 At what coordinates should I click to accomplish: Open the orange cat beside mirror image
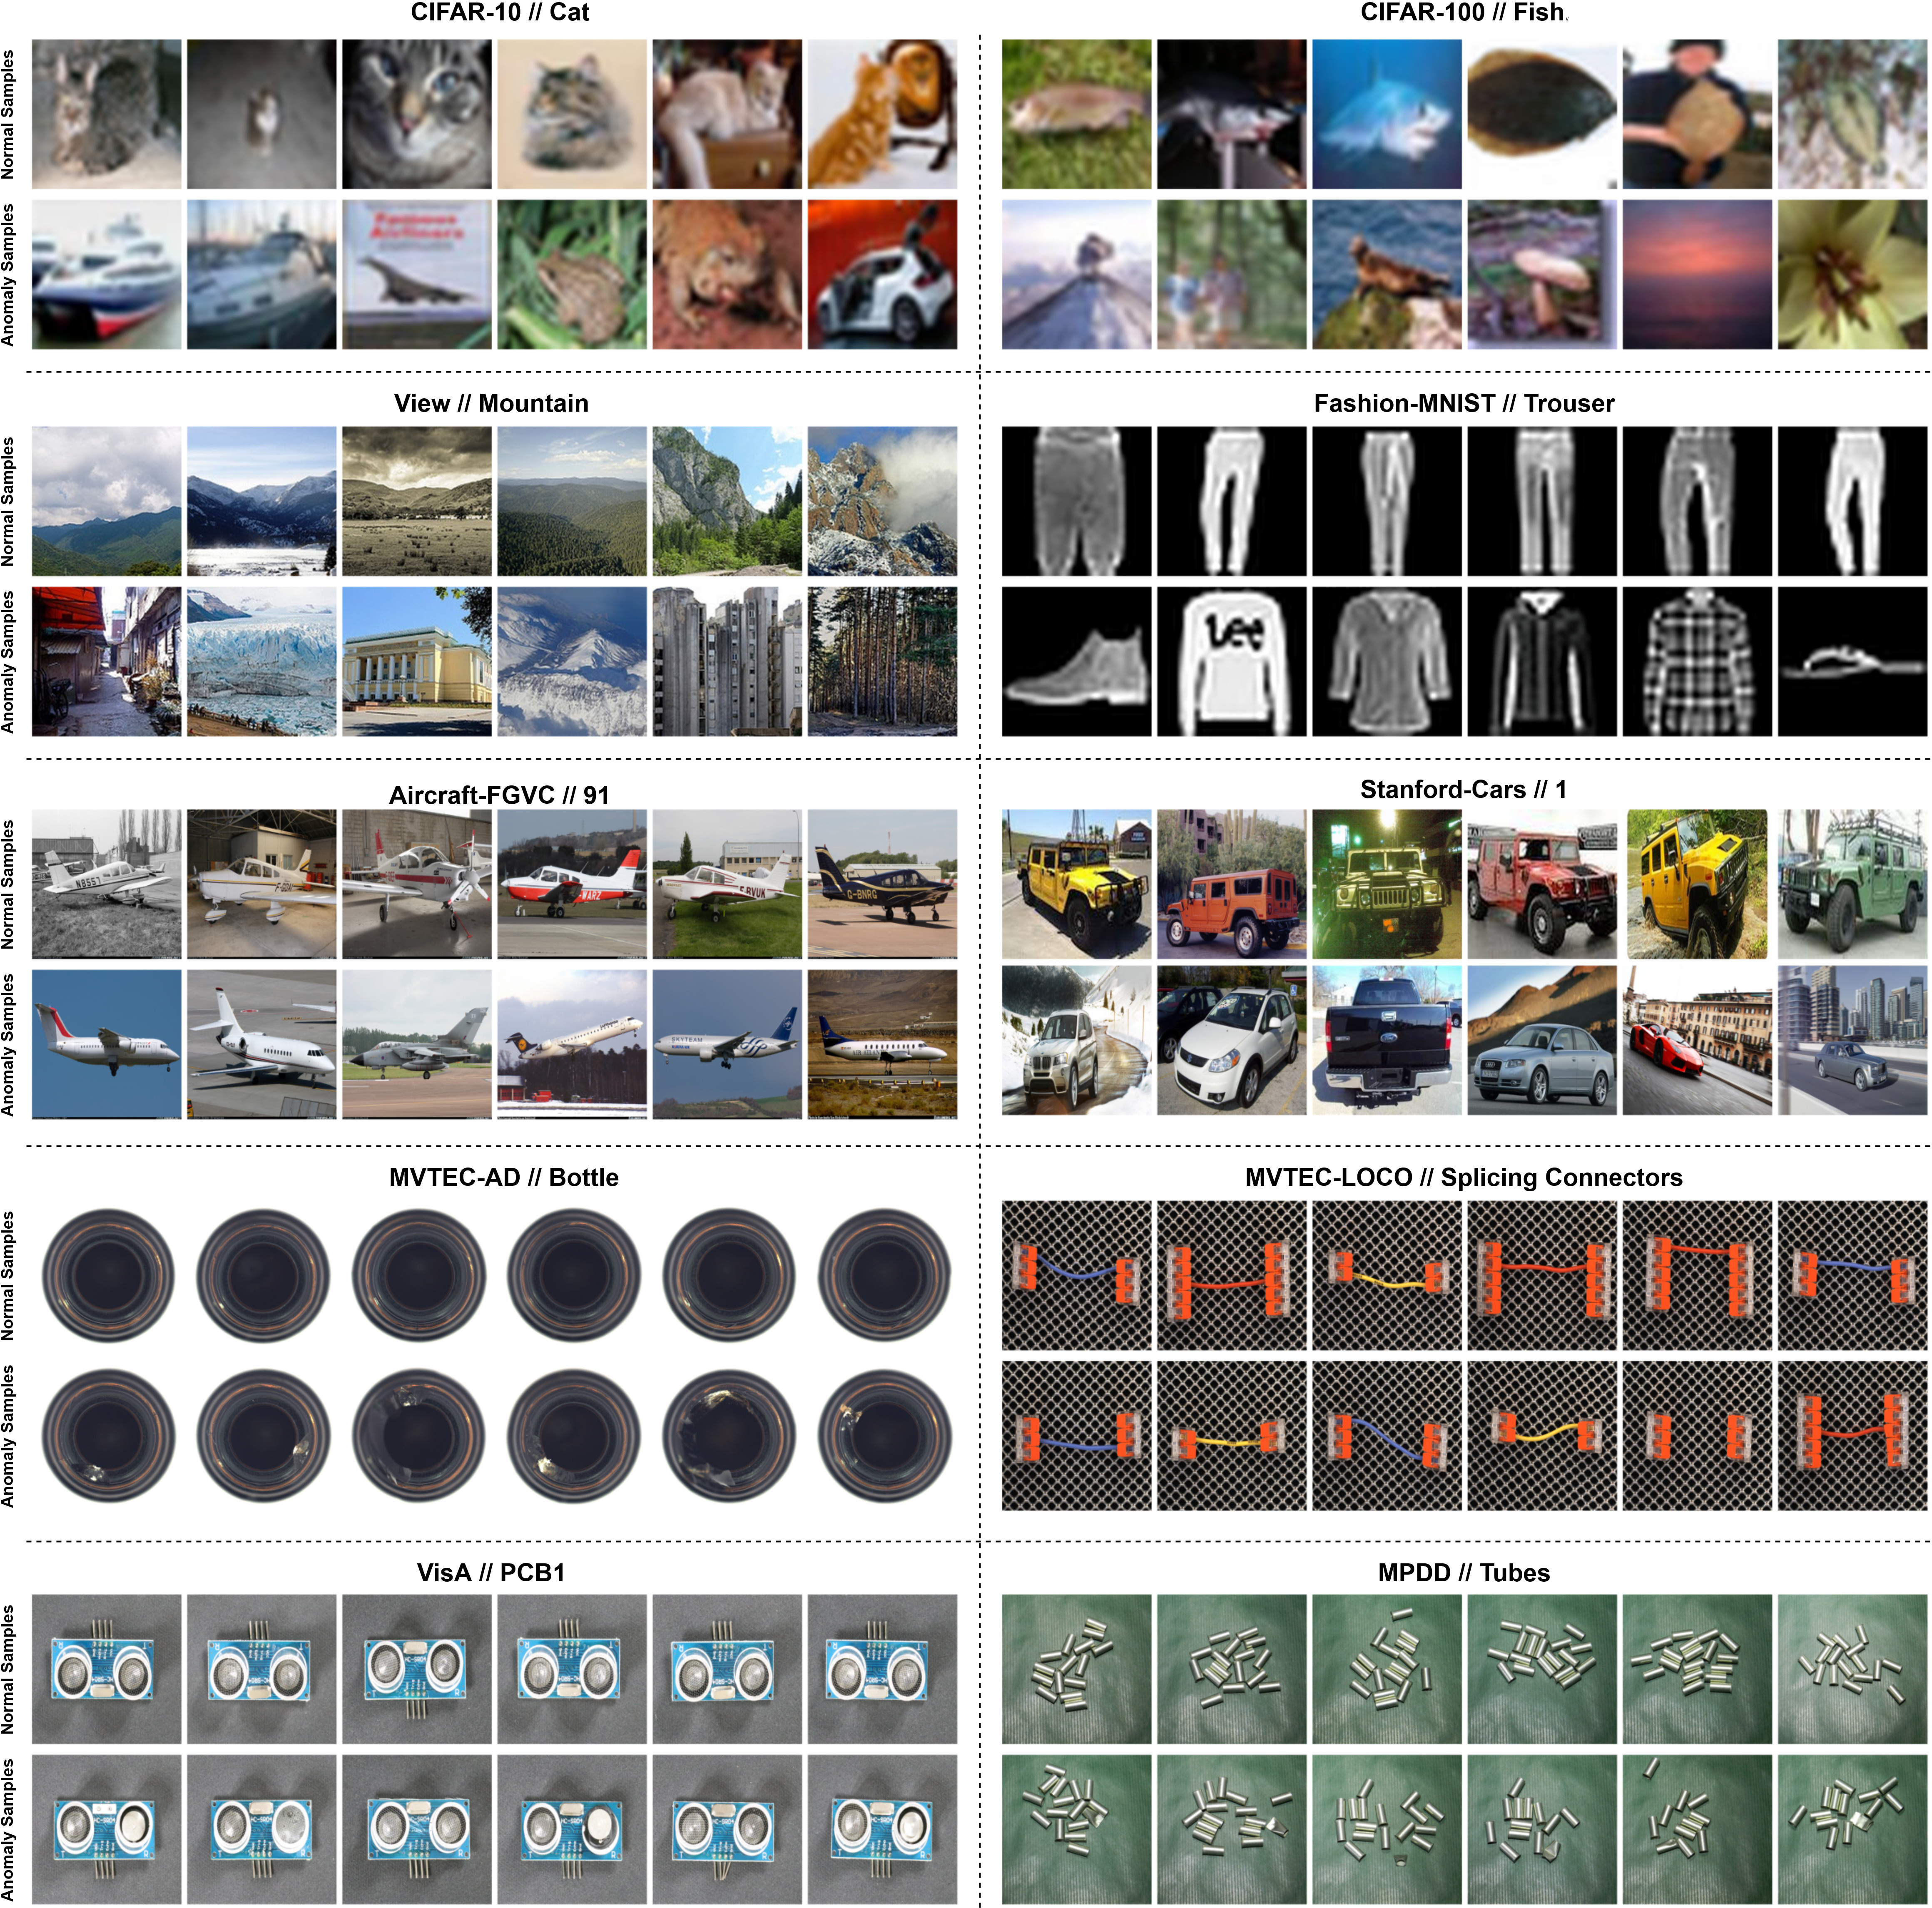point(882,114)
